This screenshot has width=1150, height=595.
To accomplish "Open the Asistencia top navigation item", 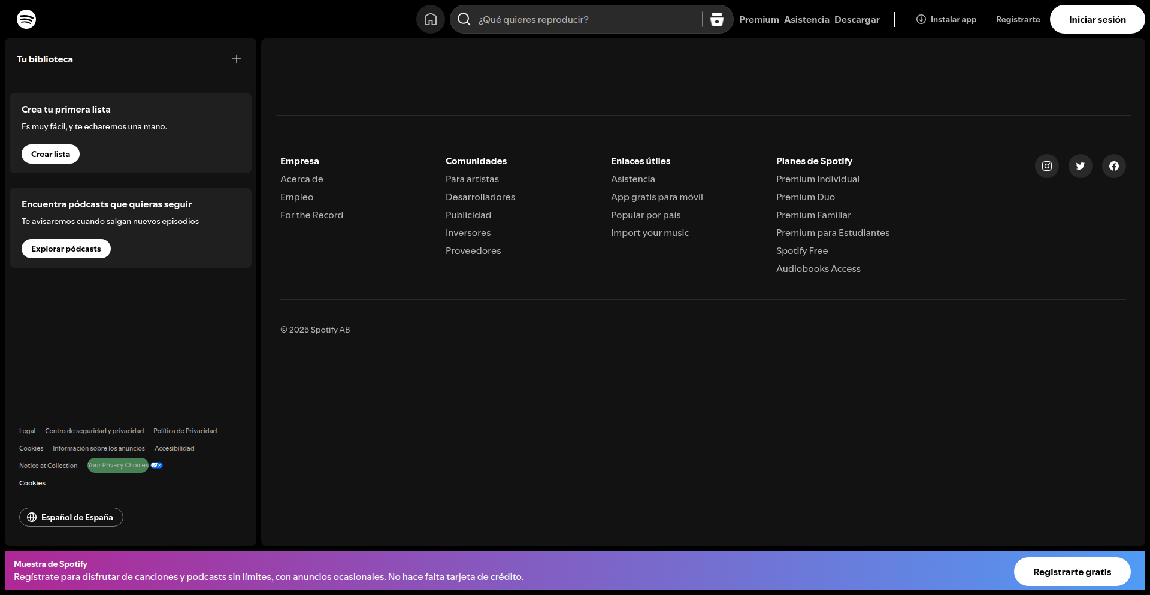I will pos(806,20).
